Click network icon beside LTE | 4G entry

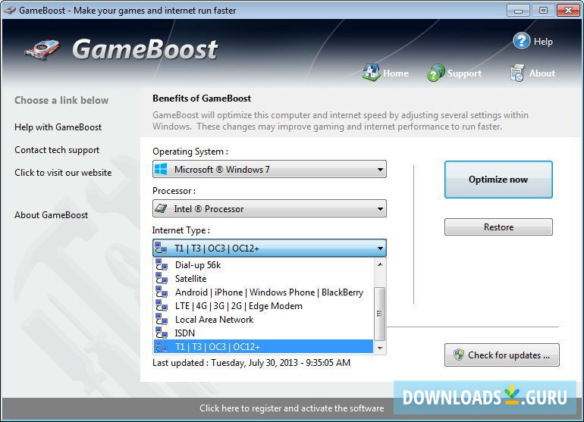pos(162,306)
